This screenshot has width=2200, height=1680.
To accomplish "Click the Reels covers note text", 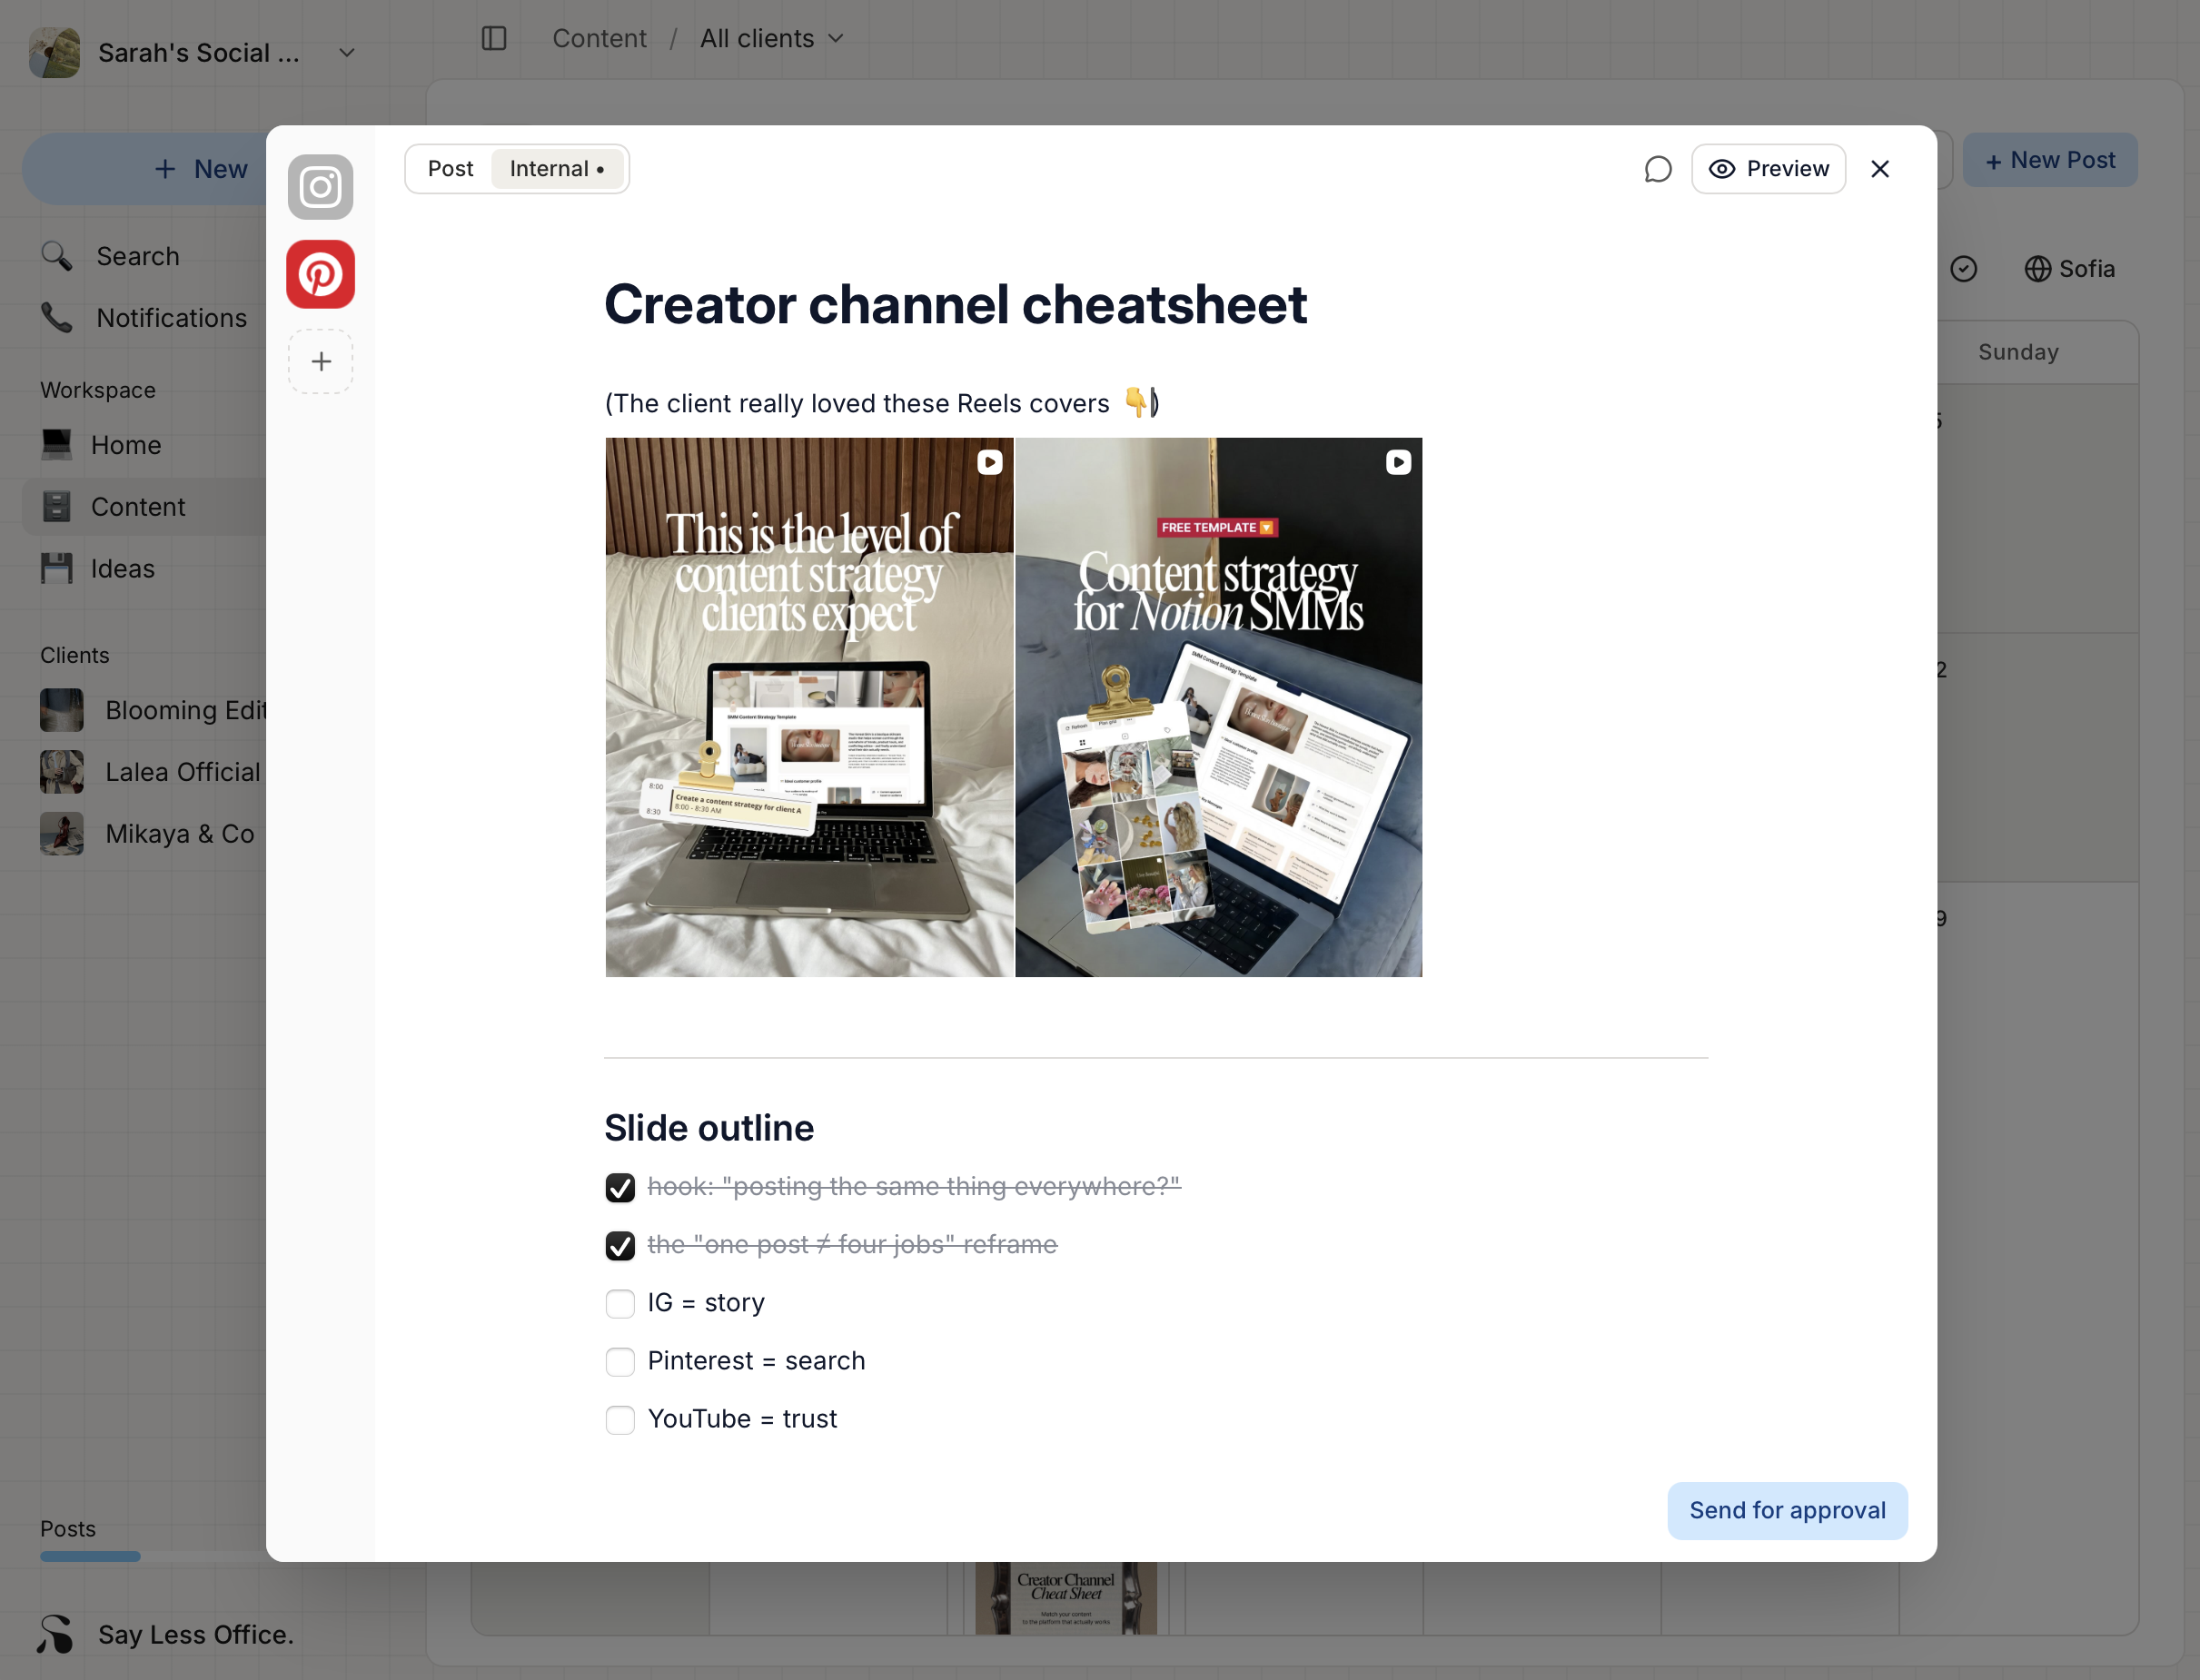I will 881,403.
